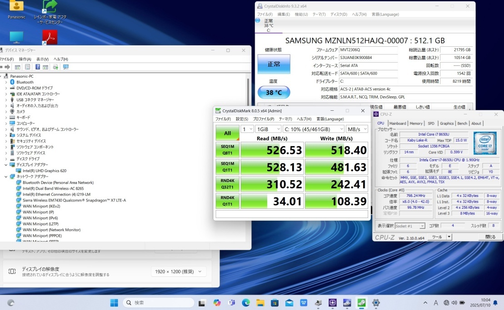The image size is (504, 310).
Task: Click the 正常 disk status circle for drive C:
Action: click(x=258, y=20)
